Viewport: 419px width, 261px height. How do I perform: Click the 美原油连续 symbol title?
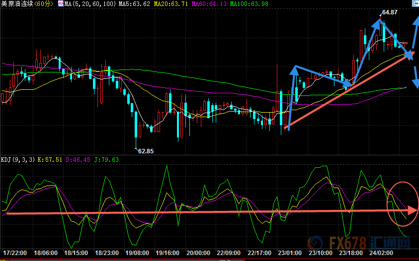(x=17, y=4)
